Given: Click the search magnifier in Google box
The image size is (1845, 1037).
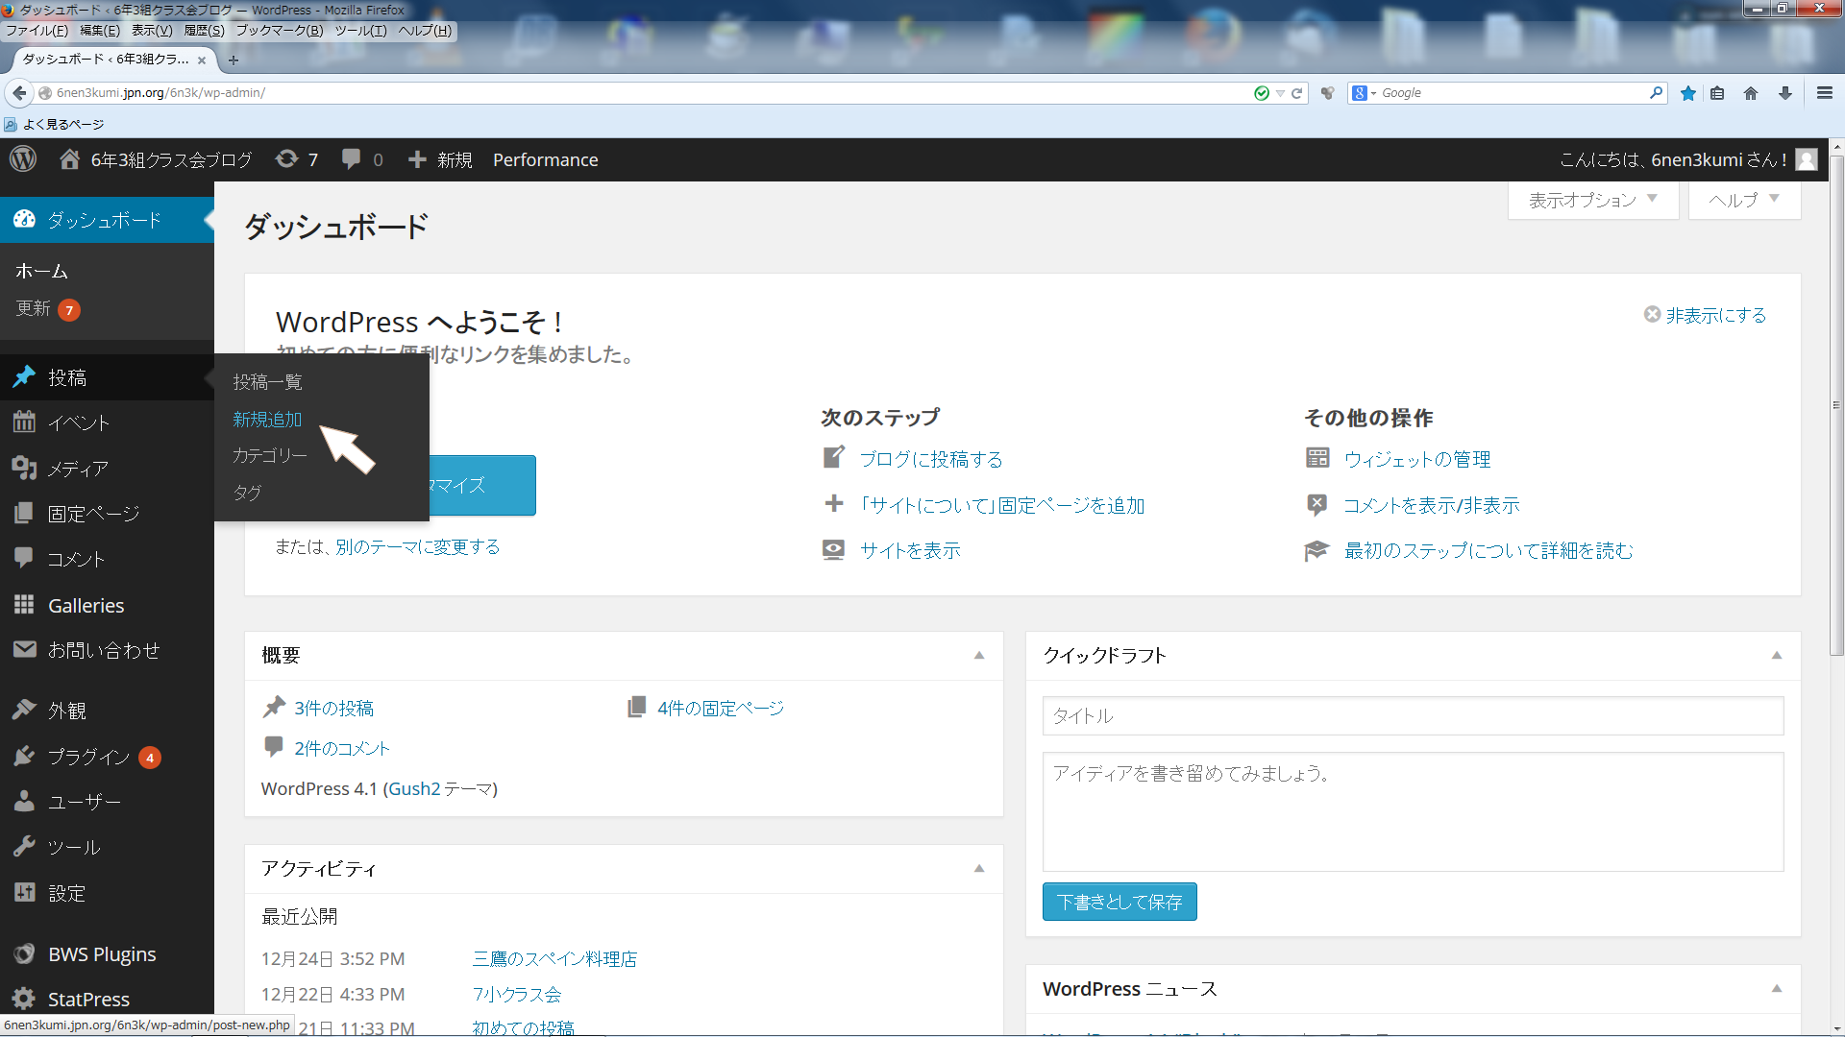Looking at the screenshot, I should 1656,93.
